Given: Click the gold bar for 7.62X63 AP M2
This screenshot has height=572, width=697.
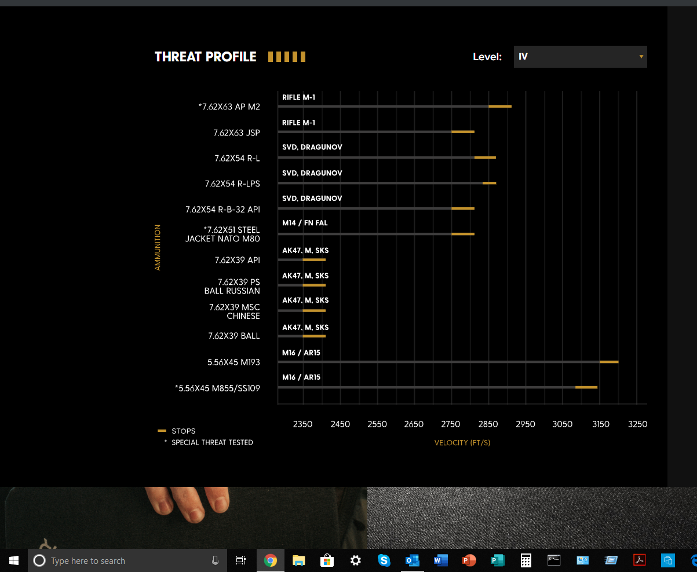Looking at the screenshot, I should tap(499, 107).
